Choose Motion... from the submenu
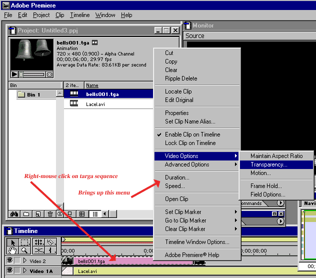 coord(276,173)
